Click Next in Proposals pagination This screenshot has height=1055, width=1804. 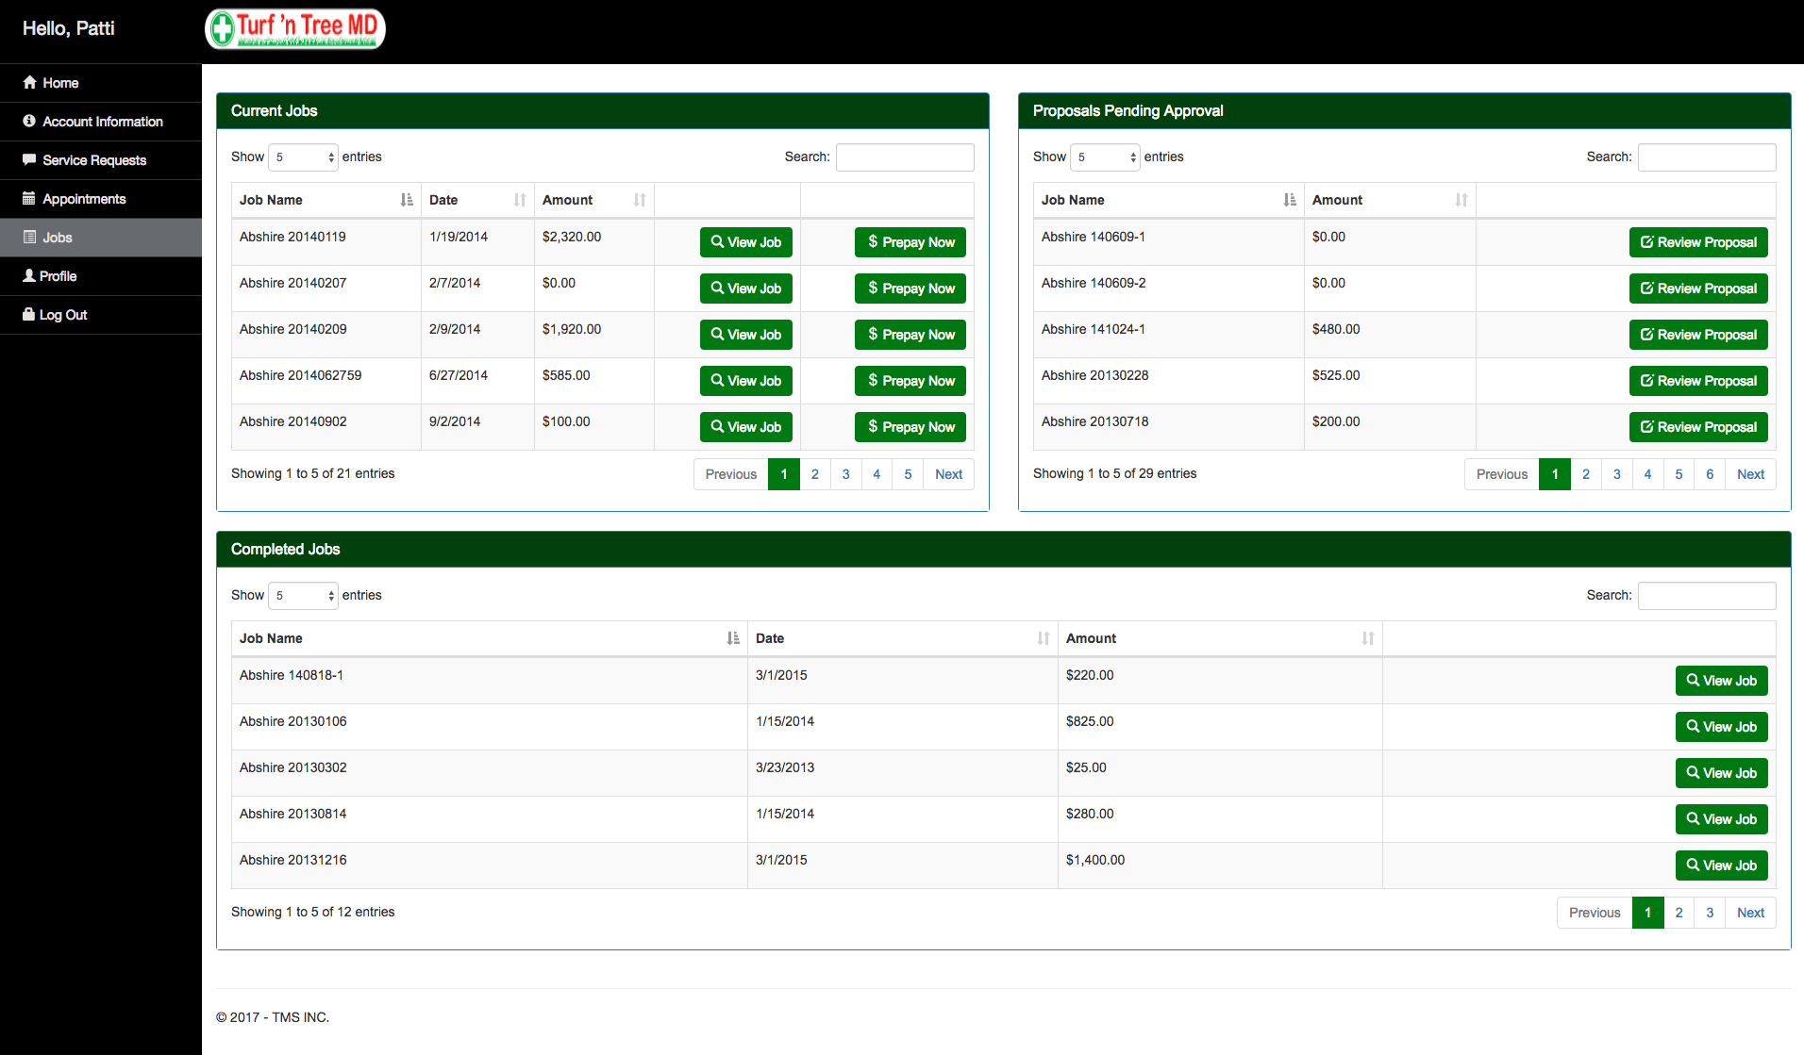pos(1751,474)
